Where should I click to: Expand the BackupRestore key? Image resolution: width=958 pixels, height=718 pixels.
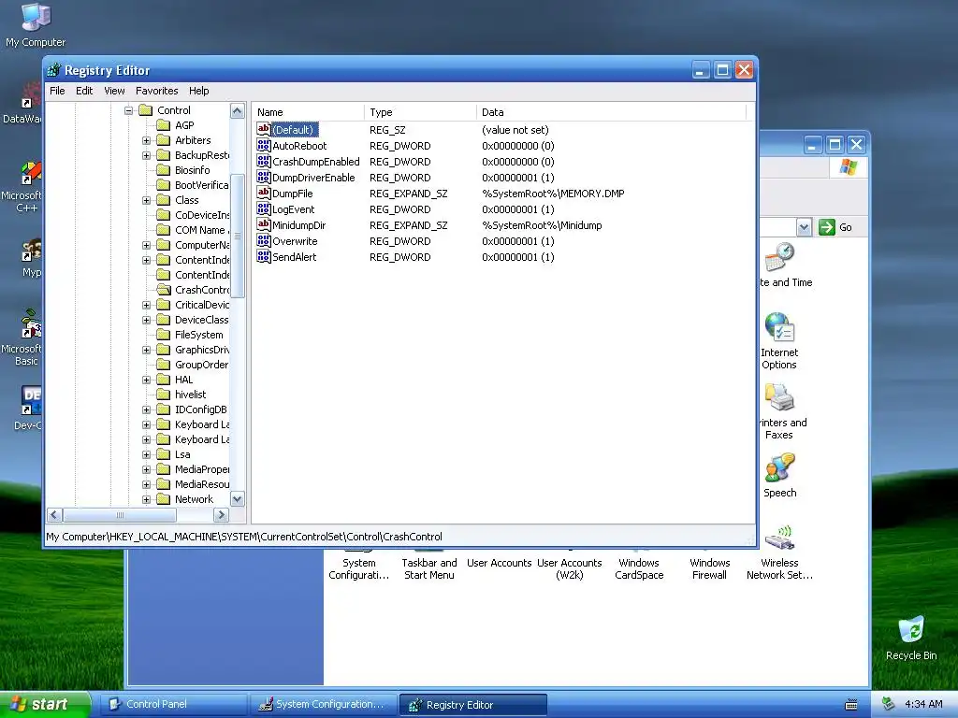(x=146, y=156)
